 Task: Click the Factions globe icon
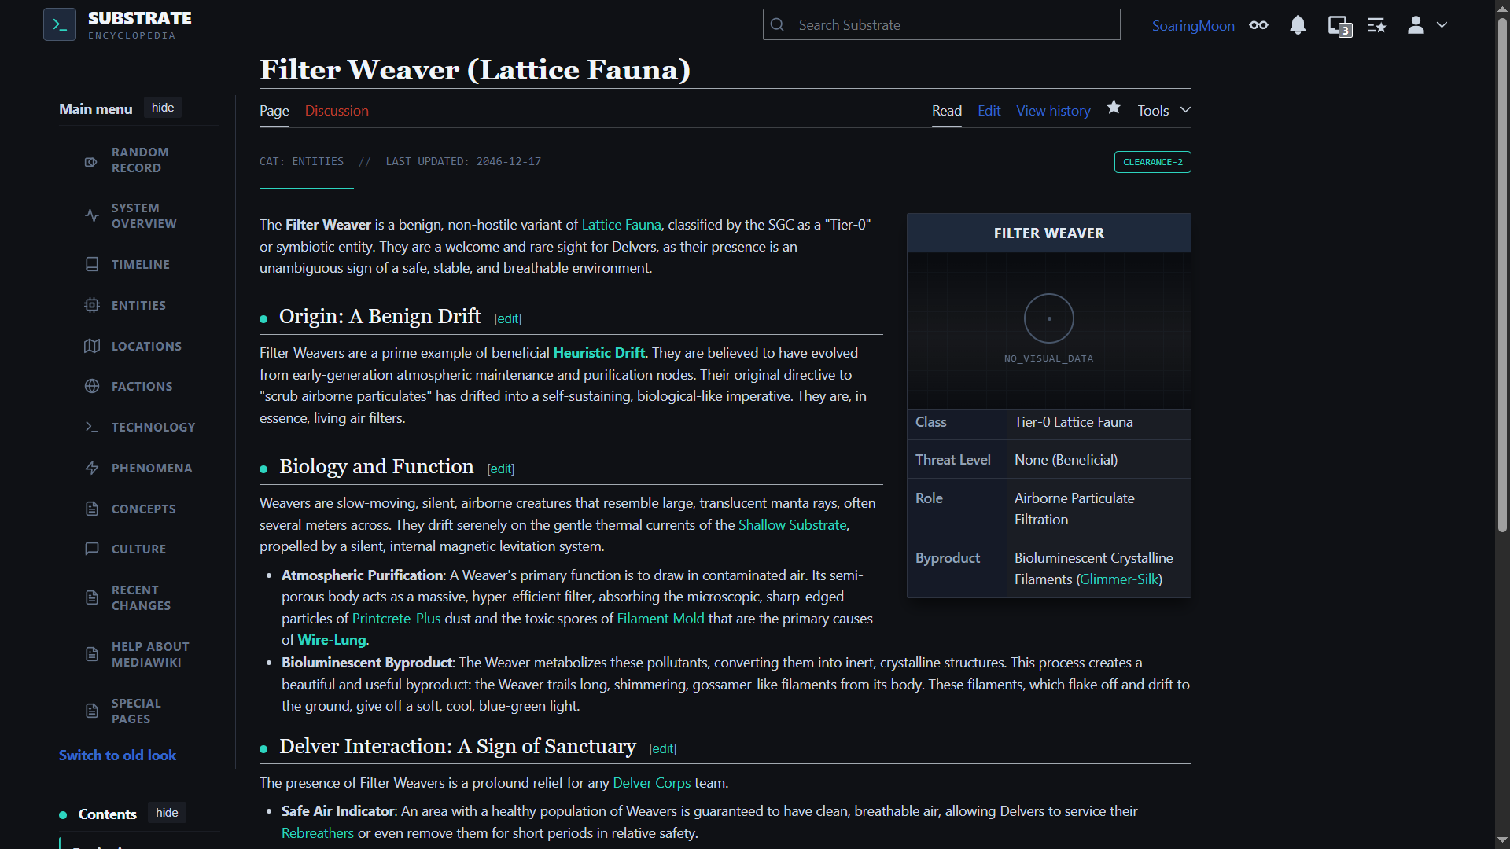pyautogui.click(x=92, y=386)
